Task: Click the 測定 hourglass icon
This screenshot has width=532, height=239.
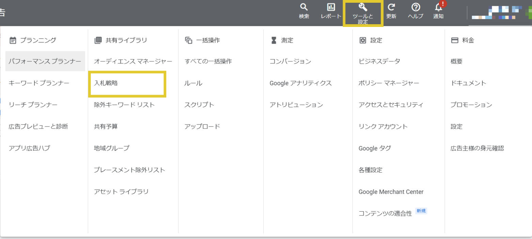Action: point(273,40)
